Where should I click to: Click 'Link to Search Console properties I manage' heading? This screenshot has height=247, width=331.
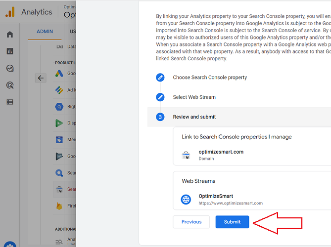click(x=236, y=137)
